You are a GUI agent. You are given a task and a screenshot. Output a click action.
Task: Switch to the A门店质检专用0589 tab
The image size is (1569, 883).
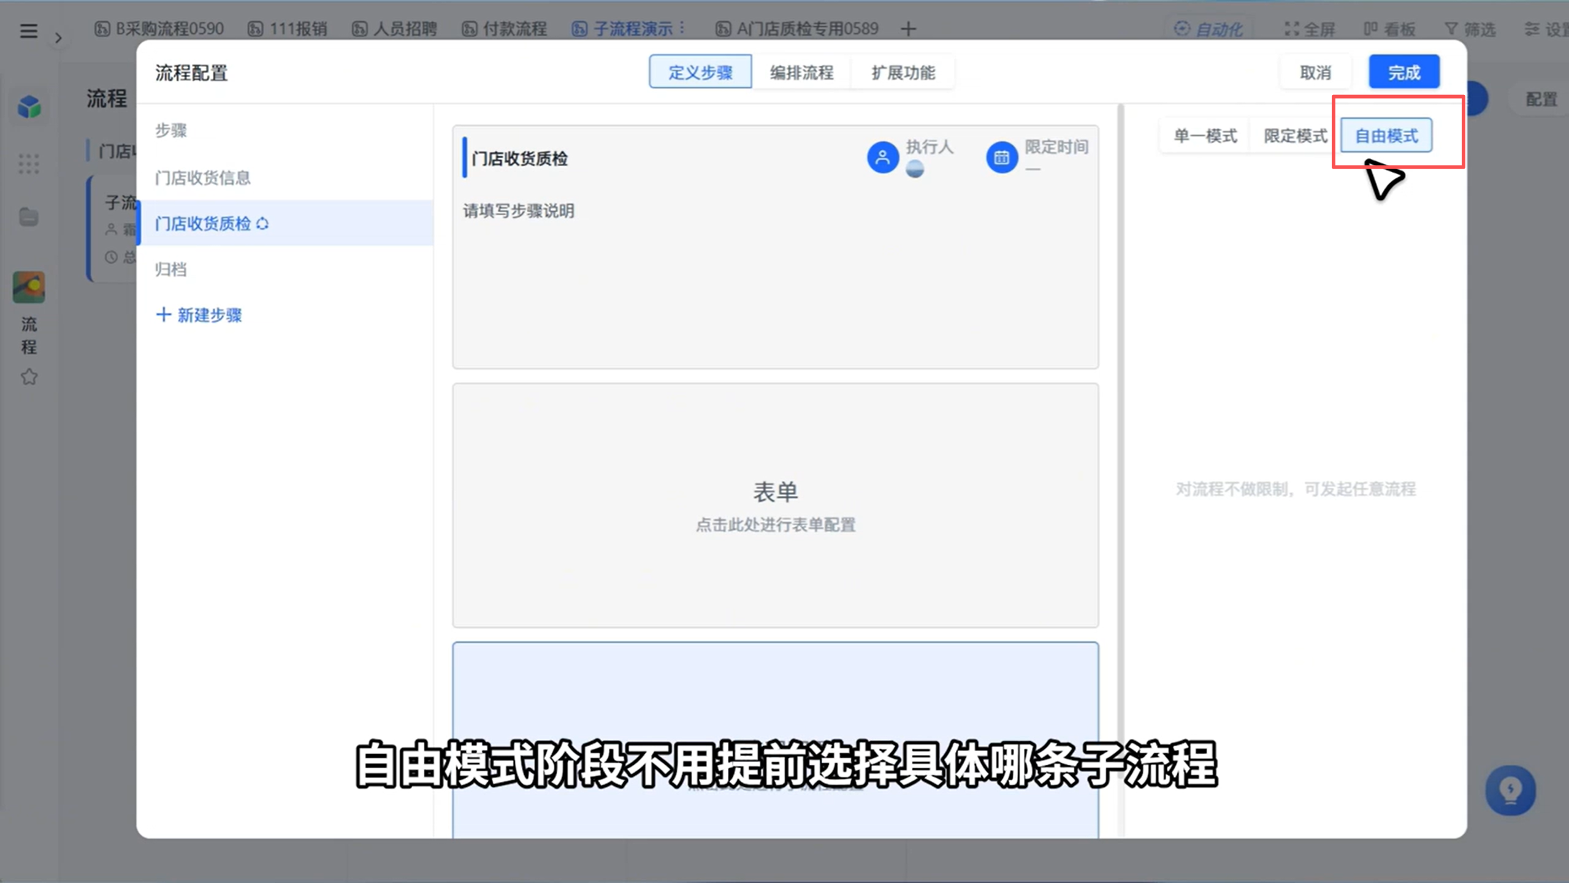coord(796,28)
